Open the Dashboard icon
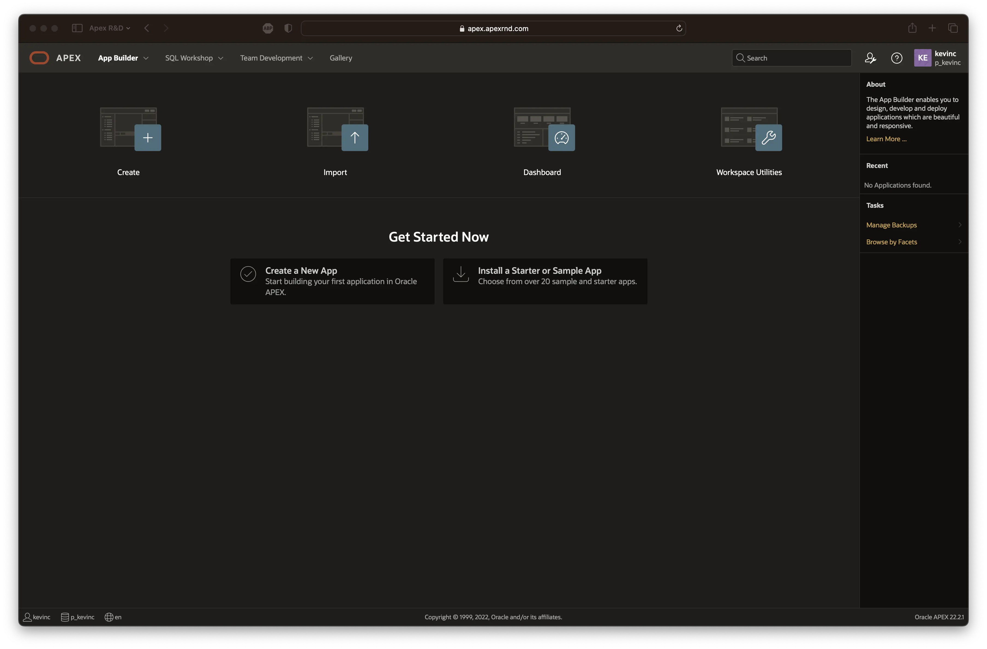 544,129
